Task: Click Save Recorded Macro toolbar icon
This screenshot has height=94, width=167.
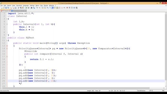Action: pyautogui.click(x=76, y=8)
